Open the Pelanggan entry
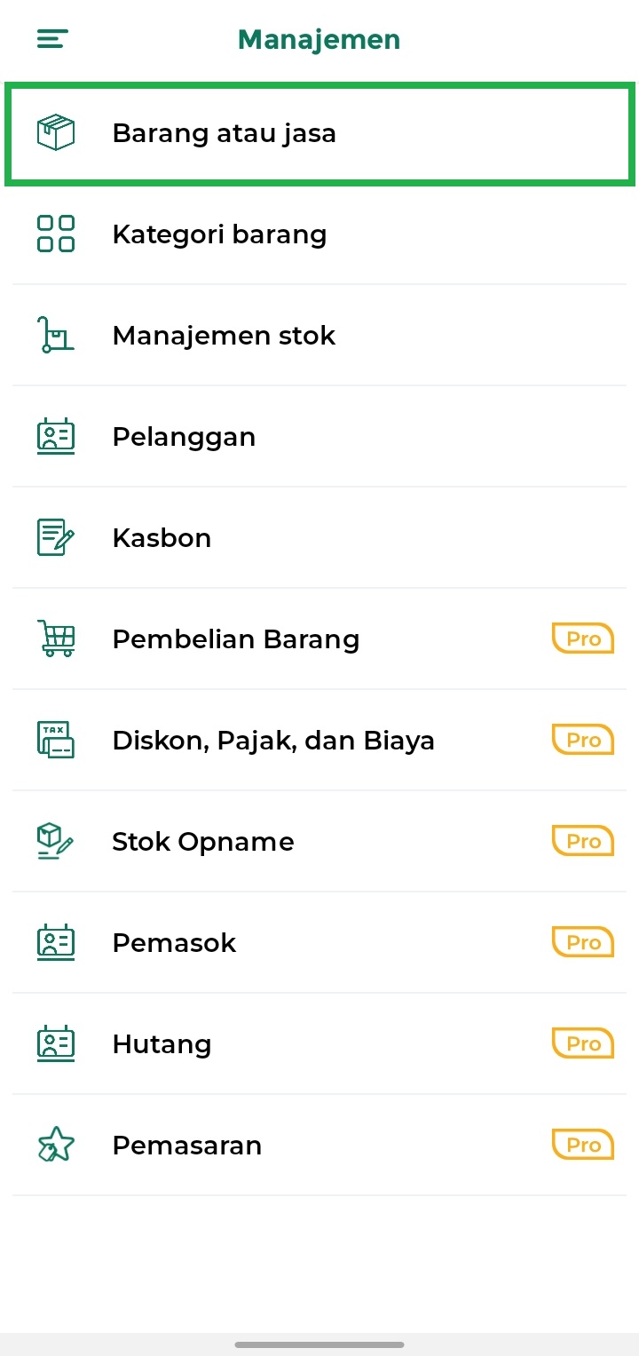This screenshot has height=1356, width=639. point(184,437)
